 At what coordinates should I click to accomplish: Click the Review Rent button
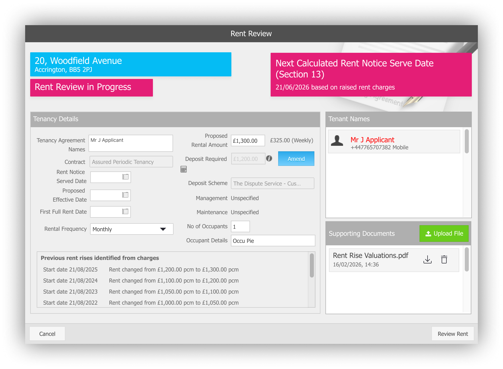click(453, 334)
